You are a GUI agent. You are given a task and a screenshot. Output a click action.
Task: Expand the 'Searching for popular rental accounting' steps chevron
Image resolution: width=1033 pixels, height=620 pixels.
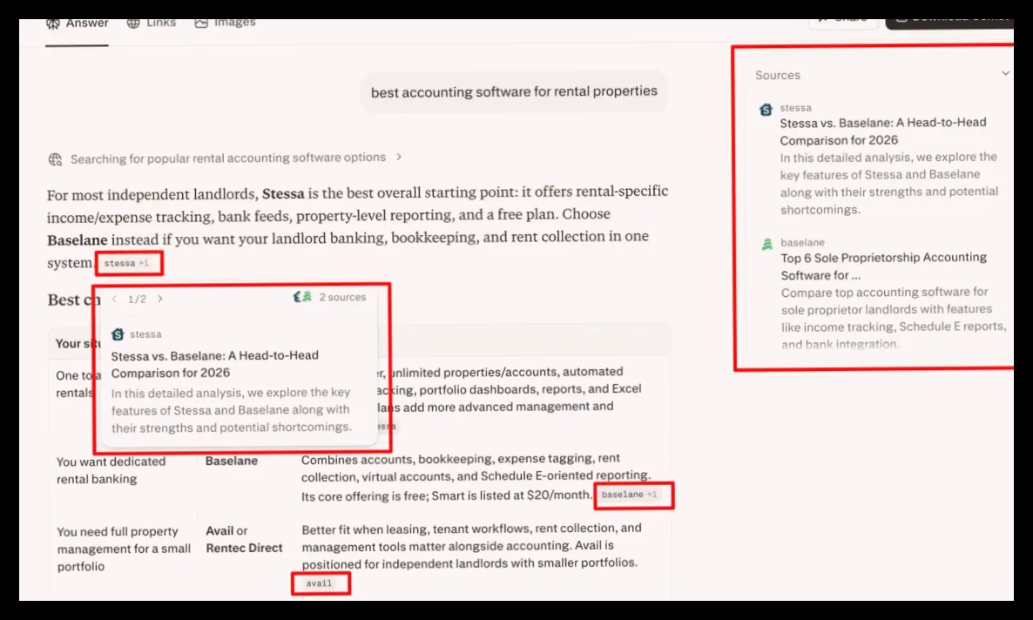(399, 157)
